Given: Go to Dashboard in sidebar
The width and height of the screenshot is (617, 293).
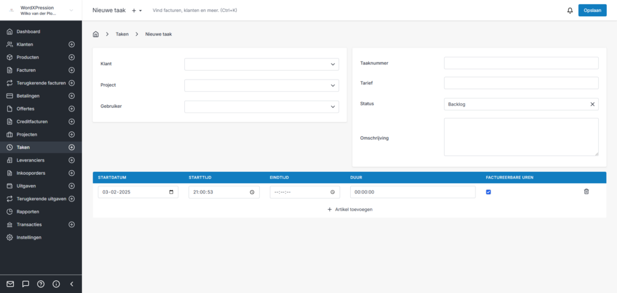Looking at the screenshot, I should 28,31.
